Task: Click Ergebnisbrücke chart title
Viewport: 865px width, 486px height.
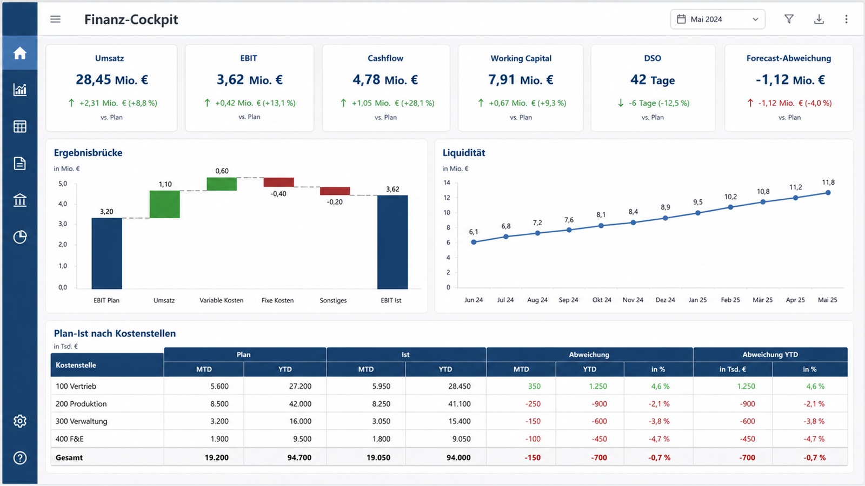Action: point(88,153)
